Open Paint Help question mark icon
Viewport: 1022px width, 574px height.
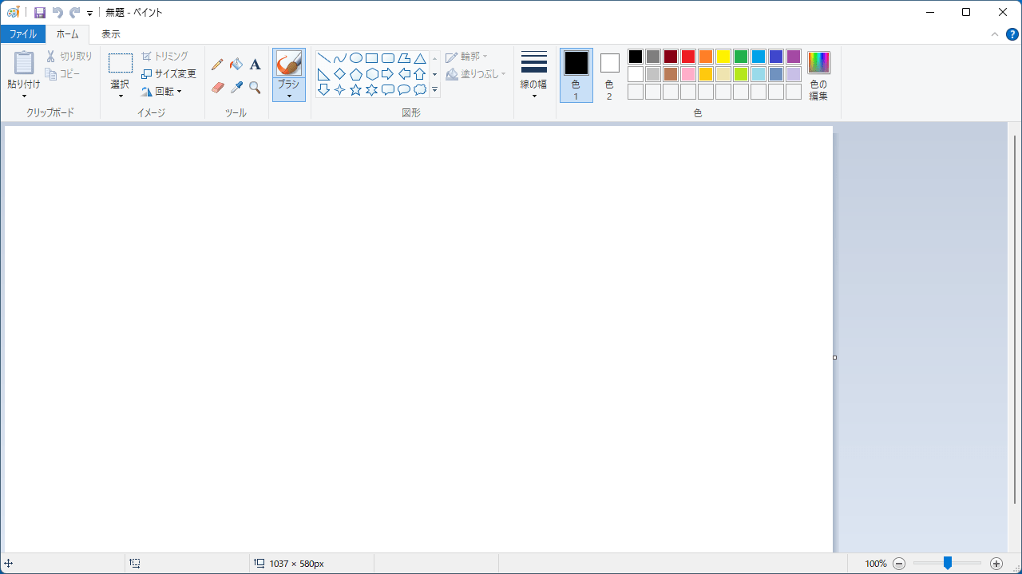click(x=1012, y=34)
